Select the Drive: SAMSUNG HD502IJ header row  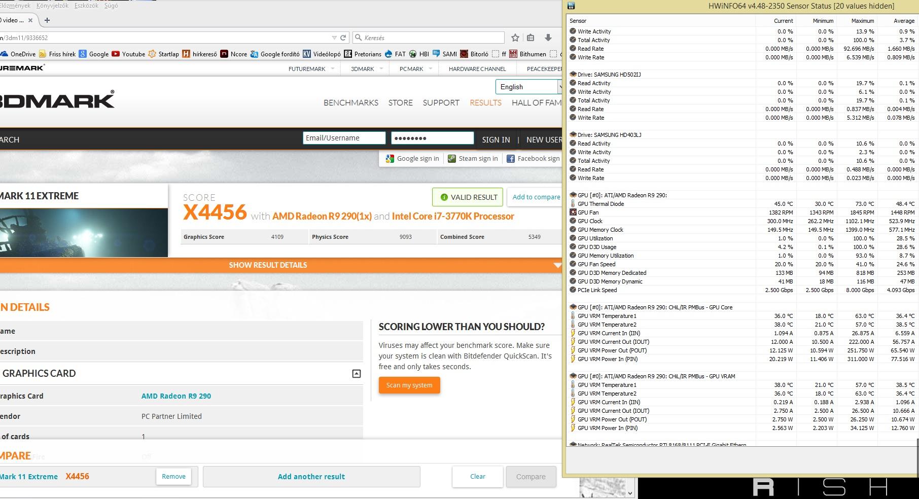pyautogui.click(x=743, y=75)
